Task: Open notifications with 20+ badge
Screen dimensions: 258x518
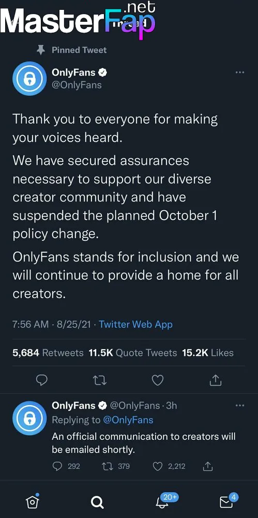Action: (x=165, y=501)
